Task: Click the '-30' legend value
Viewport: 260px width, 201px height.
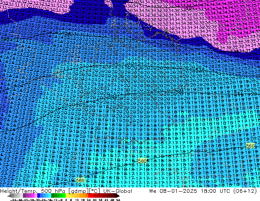Action: pos(37,200)
